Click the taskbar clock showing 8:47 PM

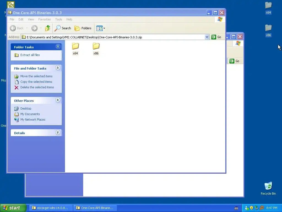click(272, 208)
